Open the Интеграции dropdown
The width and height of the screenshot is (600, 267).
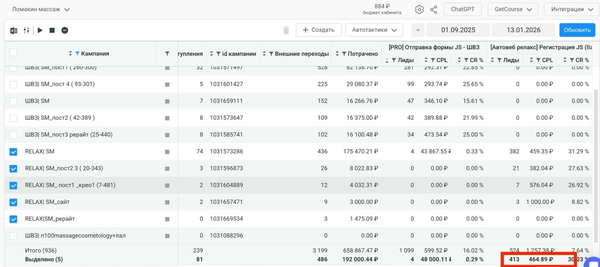(572, 9)
